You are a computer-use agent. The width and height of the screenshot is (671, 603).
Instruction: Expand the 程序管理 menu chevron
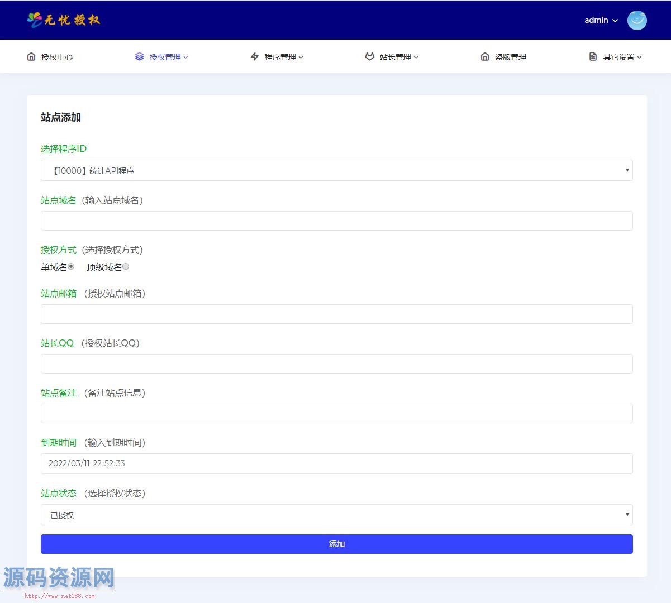(x=301, y=57)
